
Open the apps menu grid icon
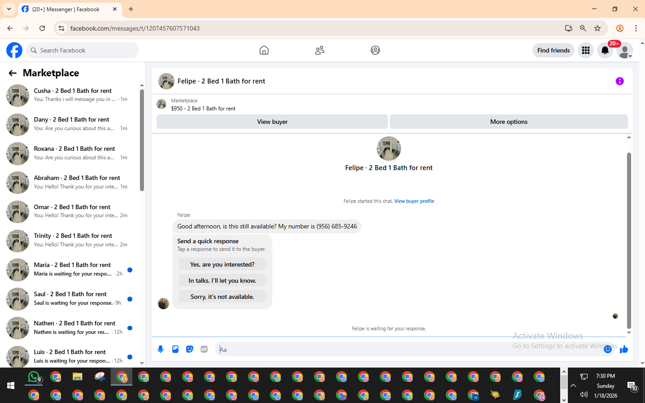tap(586, 50)
